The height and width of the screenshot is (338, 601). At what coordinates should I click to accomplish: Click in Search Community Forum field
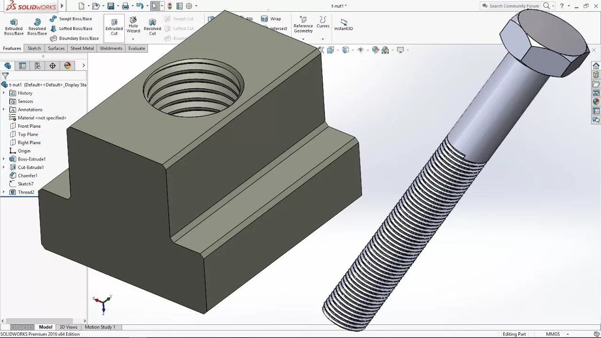coord(514,6)
